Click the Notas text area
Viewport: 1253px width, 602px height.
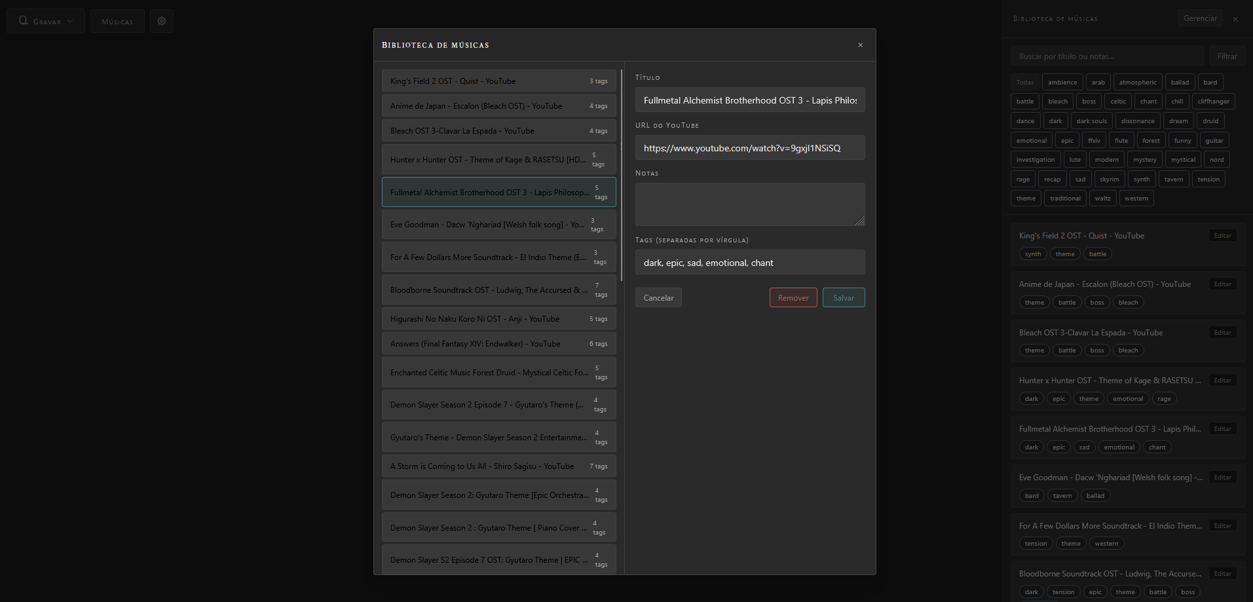[x=749, y=204]
